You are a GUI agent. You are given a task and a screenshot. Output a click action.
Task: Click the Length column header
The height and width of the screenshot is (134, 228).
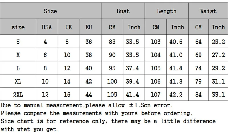(x=166, y=11)
